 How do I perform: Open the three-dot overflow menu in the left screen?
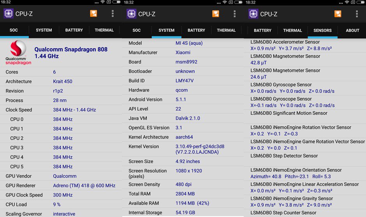(113, 14)
